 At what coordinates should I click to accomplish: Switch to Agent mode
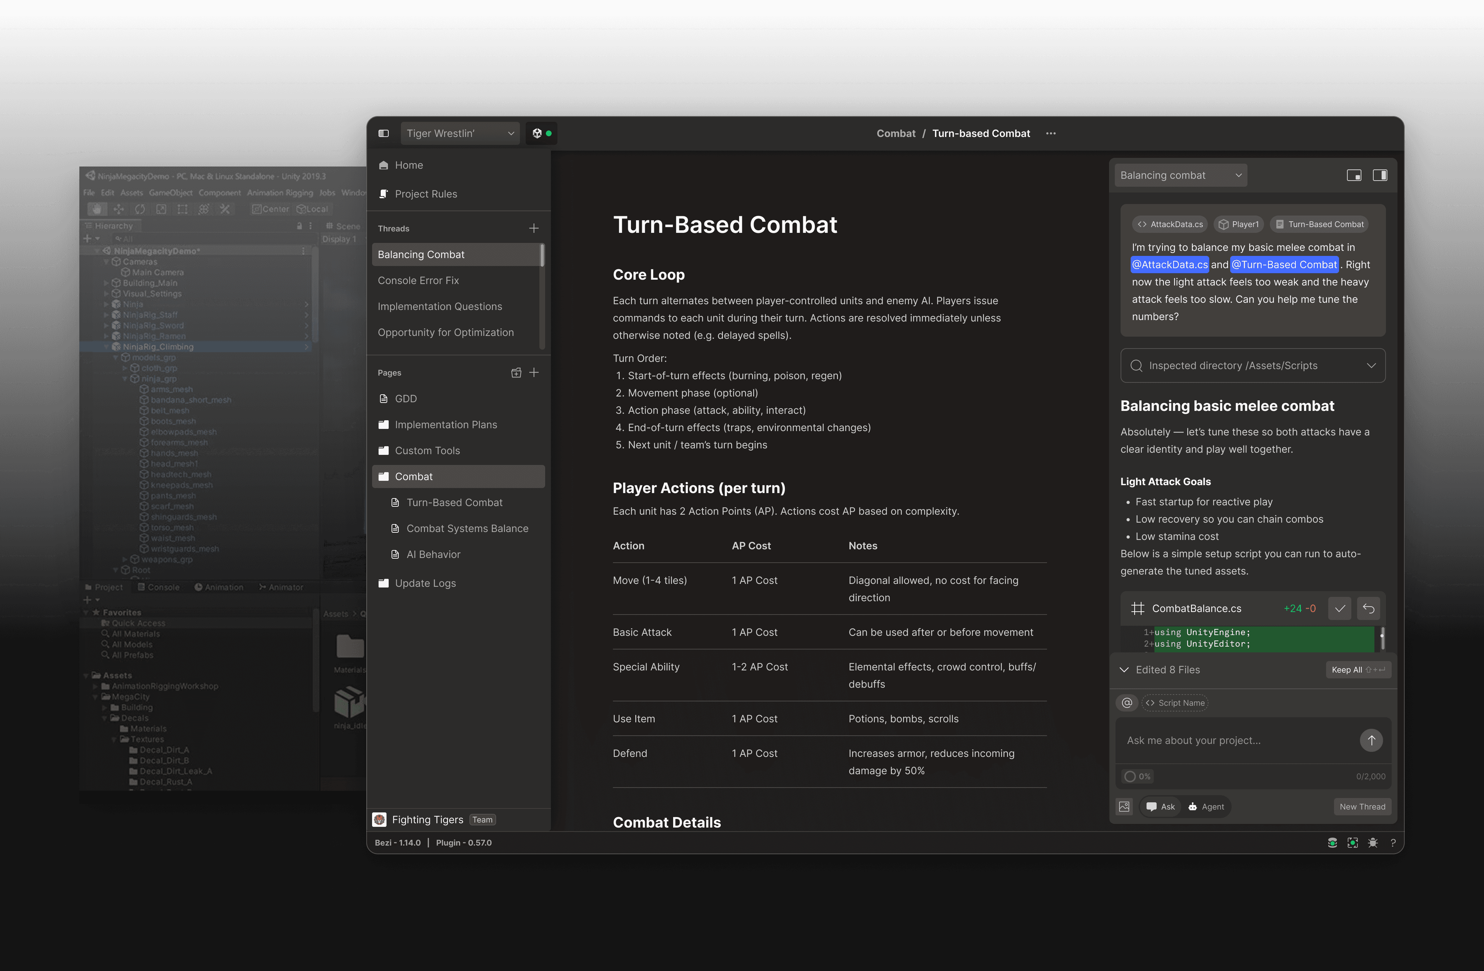coord(1206,807)
